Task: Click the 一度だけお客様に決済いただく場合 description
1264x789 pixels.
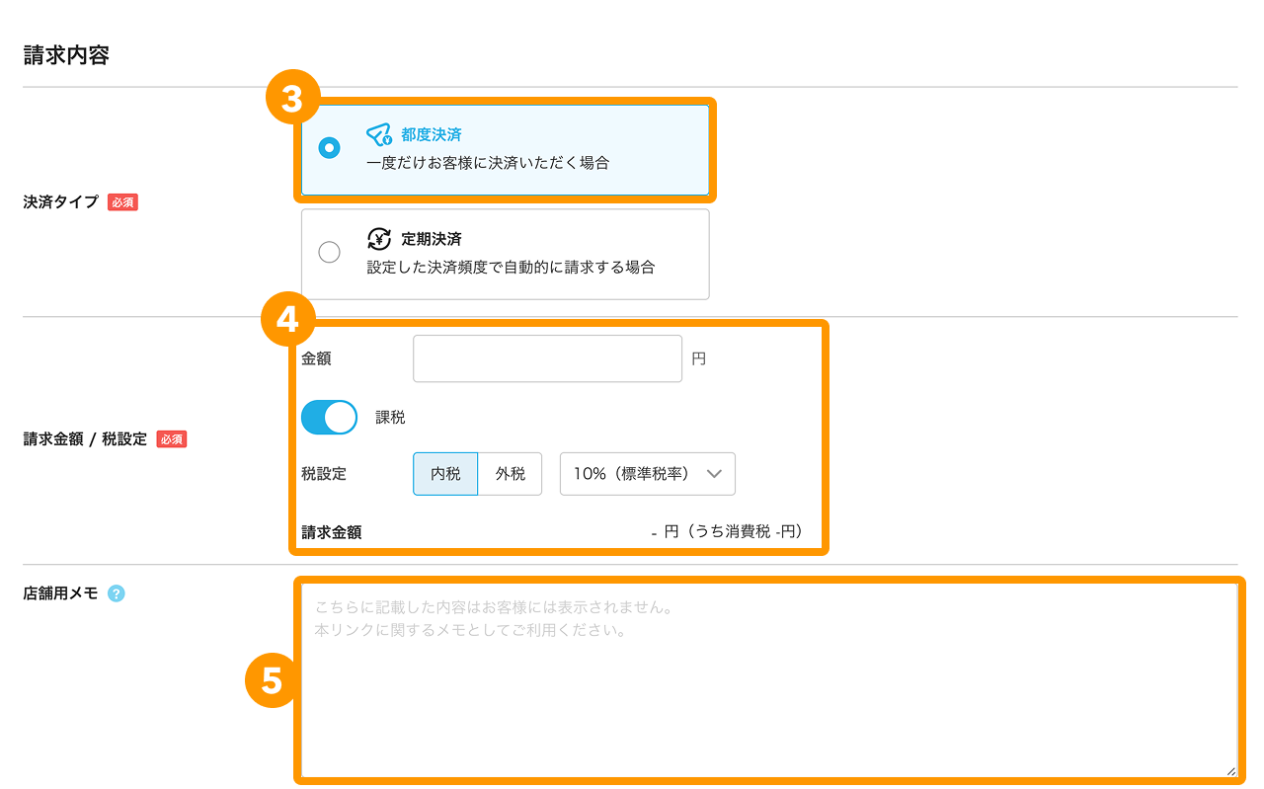Action: click(x=488, y=163)
